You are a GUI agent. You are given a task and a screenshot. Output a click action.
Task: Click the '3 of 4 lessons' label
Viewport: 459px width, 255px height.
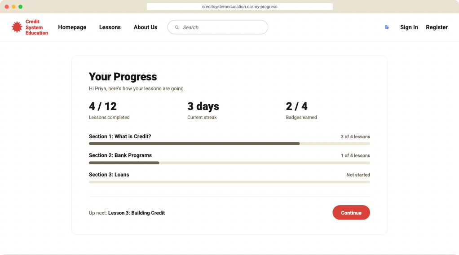click(x=355, y=137)
